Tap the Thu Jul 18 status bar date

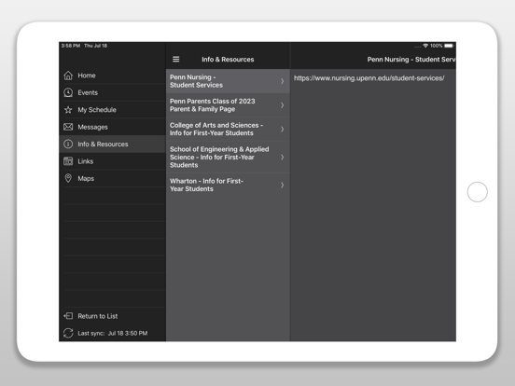tap(95, 46)
